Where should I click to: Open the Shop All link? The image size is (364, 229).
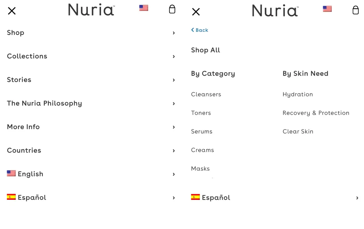click(x=205, y=50)
